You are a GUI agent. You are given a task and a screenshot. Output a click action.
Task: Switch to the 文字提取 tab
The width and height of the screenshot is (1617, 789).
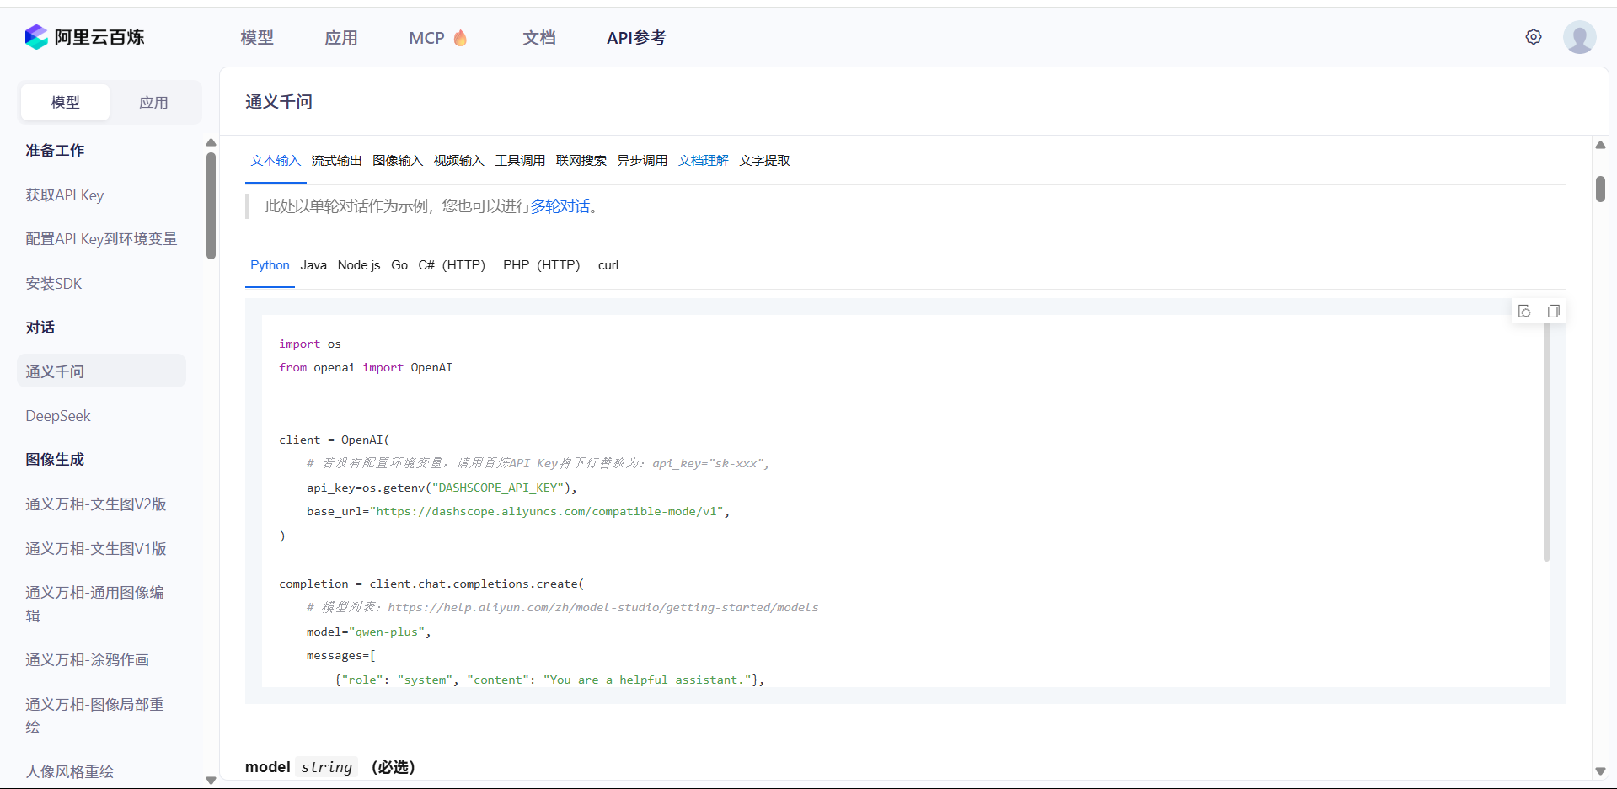(x=764, y=160)
